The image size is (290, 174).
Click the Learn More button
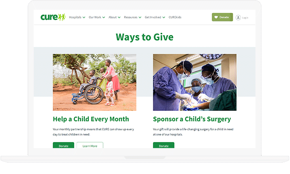click(x=90, y=145)
